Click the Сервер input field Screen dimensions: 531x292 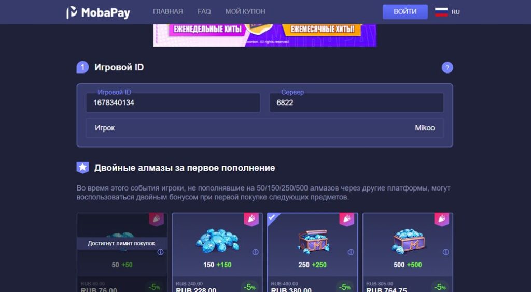(x=356, y=103)
